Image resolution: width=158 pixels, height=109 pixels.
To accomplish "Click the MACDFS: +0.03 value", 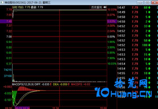I will click(81, 84).
